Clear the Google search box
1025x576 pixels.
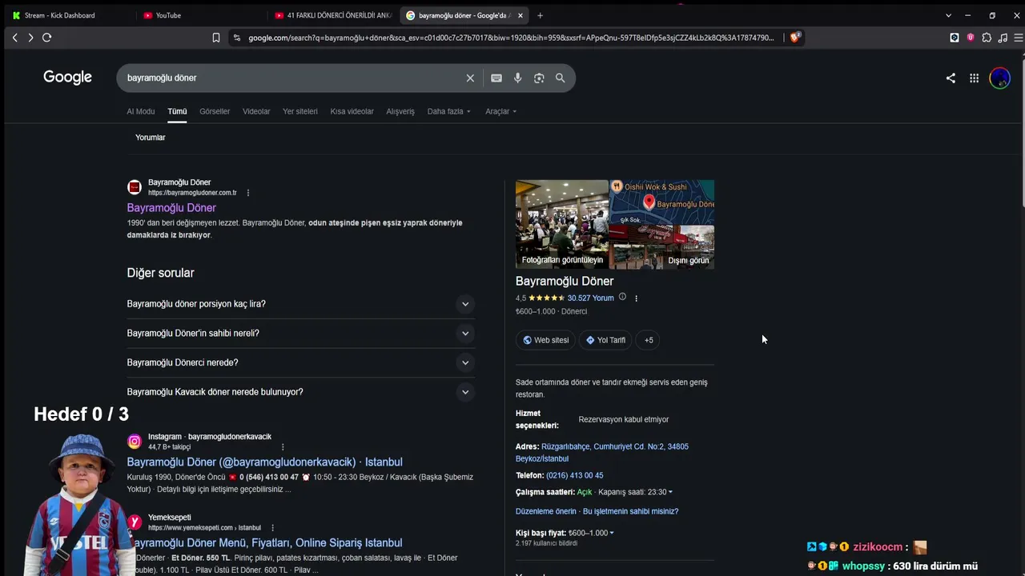pyautogui.click(x=470, y=78)
